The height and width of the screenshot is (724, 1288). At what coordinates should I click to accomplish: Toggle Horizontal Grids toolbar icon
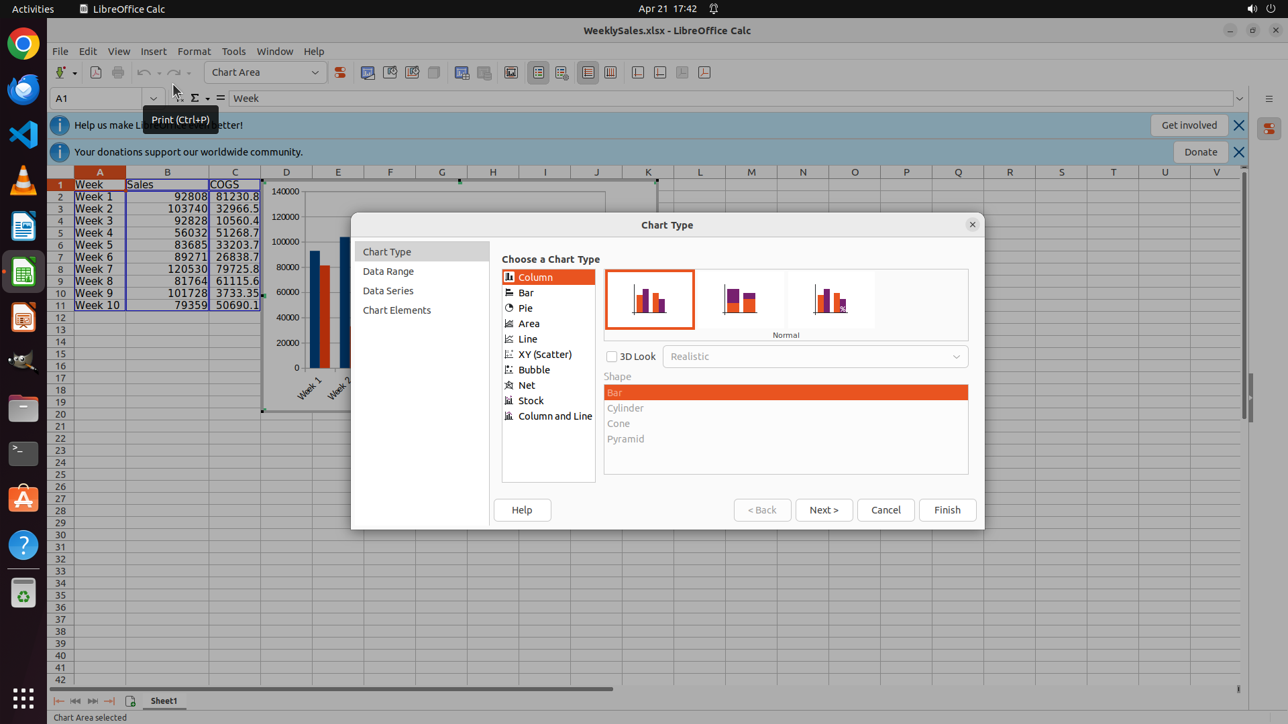(588, 72)
